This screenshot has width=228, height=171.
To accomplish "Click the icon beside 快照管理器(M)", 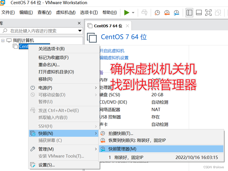I will pos(103,149).
